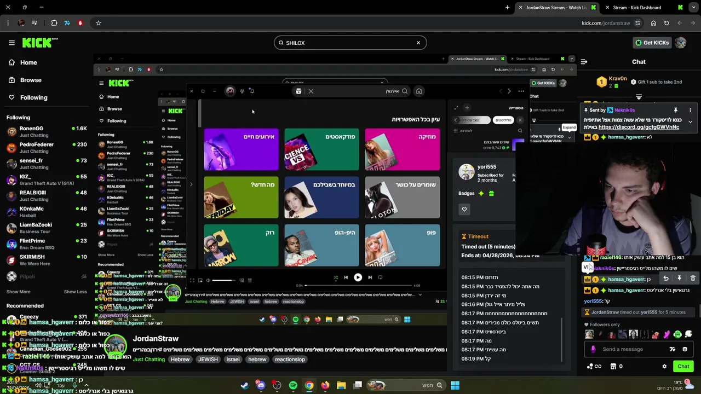This screenshot has width=701, height=394.
Task: Open the Chrome profile avatar in toolbar
Action: coord(21,23)
